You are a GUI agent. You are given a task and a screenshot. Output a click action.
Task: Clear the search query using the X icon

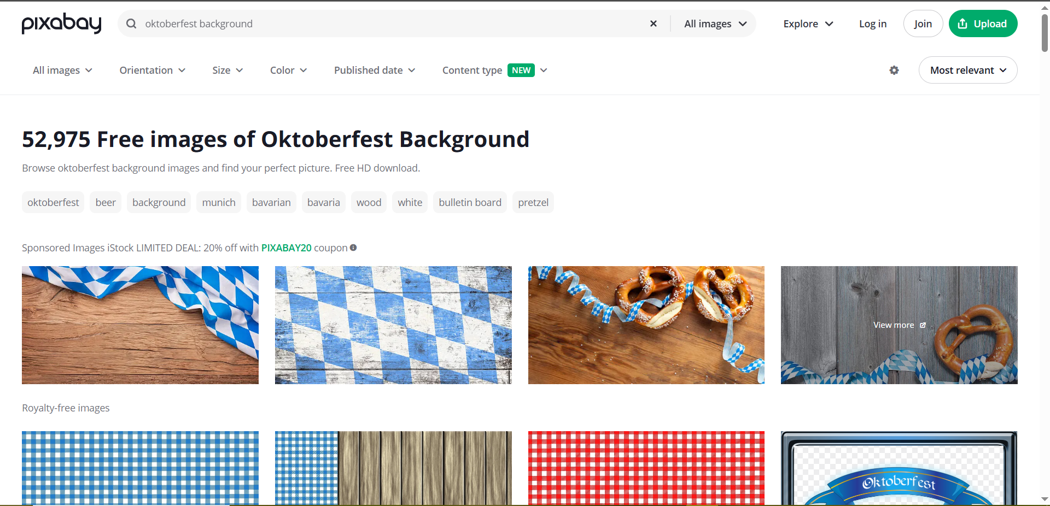[x=653, y=23]
